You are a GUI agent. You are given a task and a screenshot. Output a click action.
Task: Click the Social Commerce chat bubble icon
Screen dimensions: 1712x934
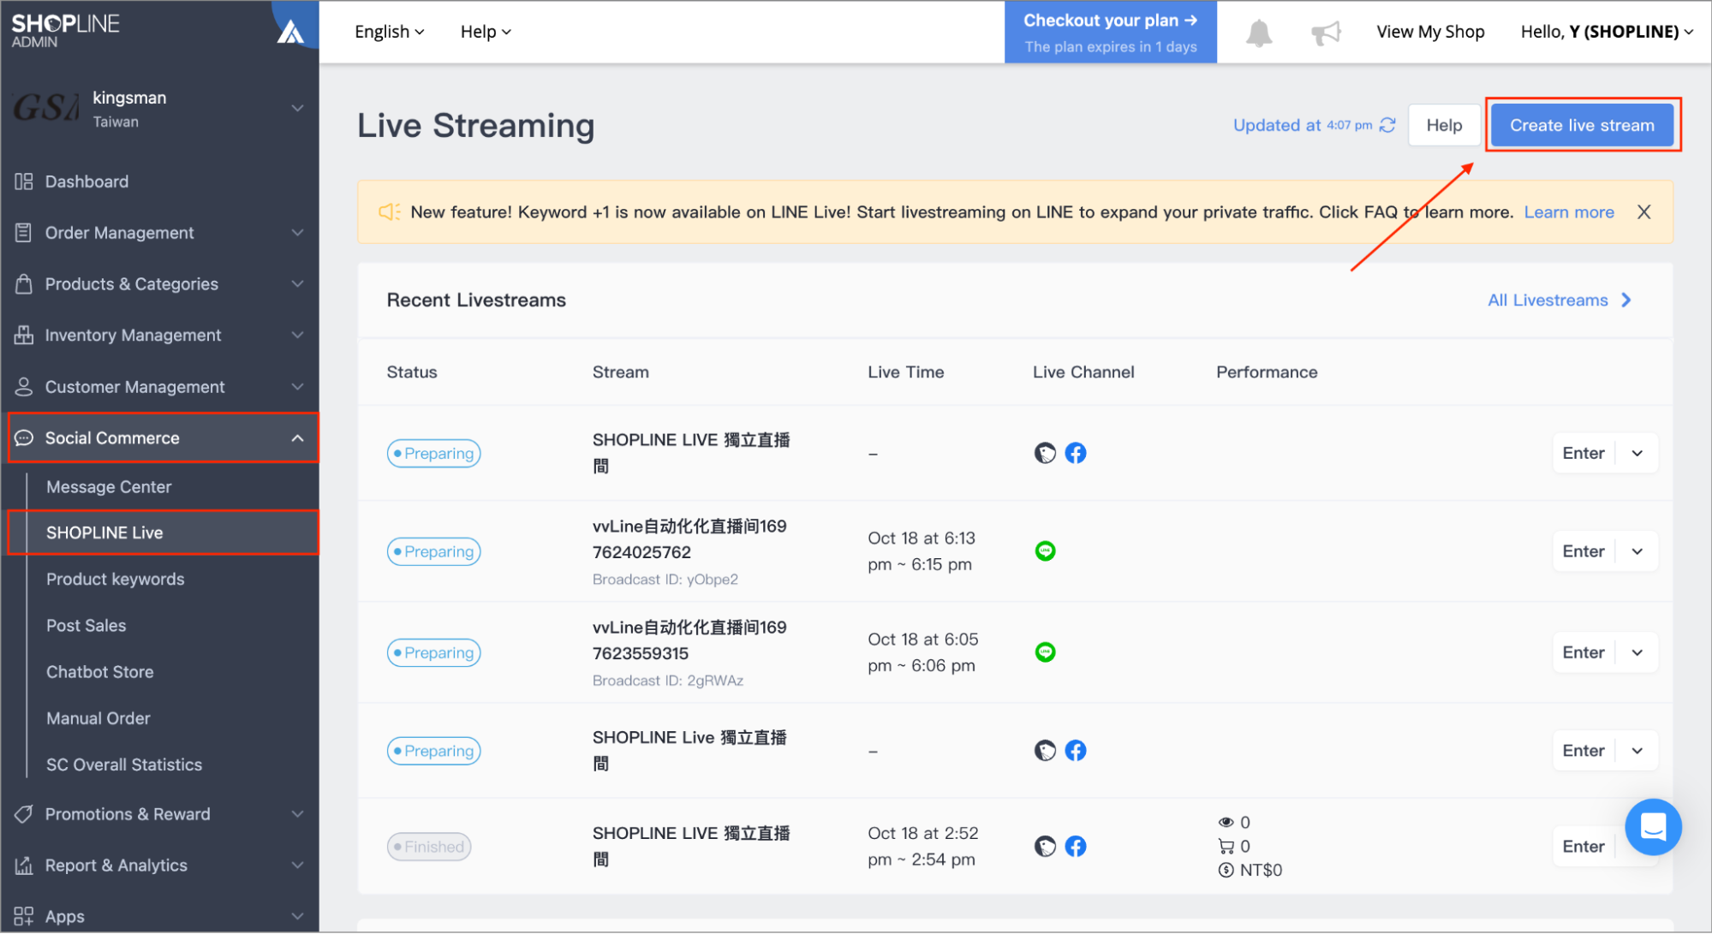tap(23, 438)
